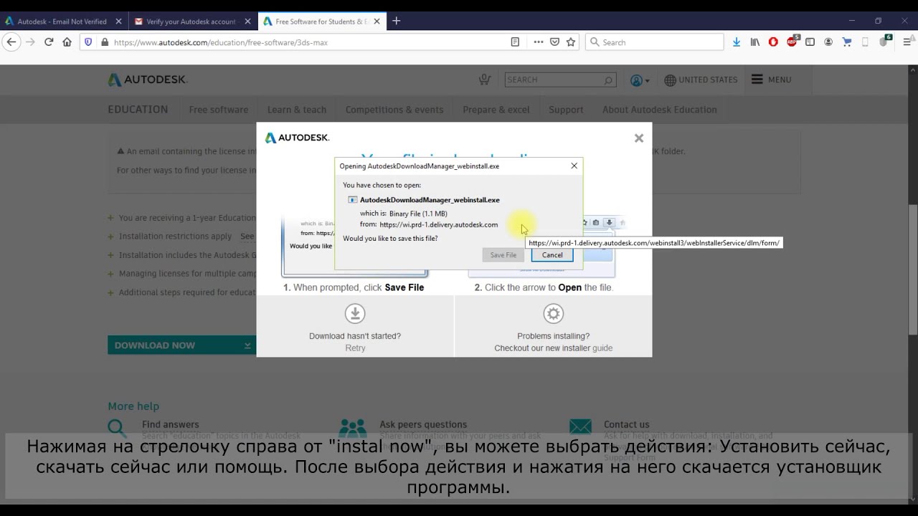Cancel the file download dialog
The width and height of the screenshot is (918, 516).
click(552, 254)
